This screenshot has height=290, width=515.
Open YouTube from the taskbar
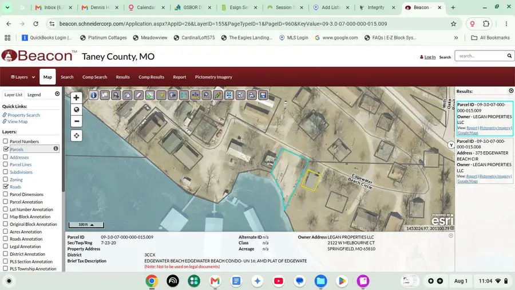279,281
